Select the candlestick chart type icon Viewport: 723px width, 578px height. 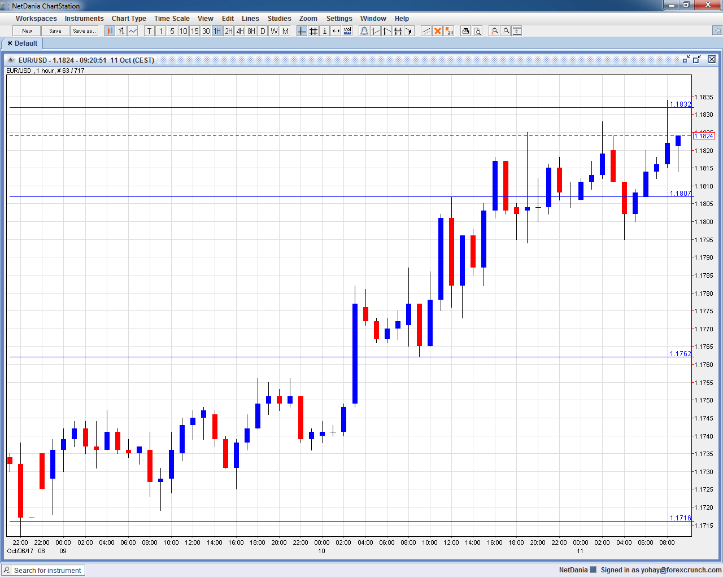(x=110, y=31)
